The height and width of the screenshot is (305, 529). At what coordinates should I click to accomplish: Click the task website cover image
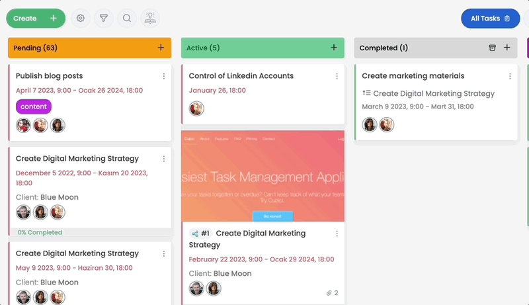pyautogui.click(x=263, y=176)
